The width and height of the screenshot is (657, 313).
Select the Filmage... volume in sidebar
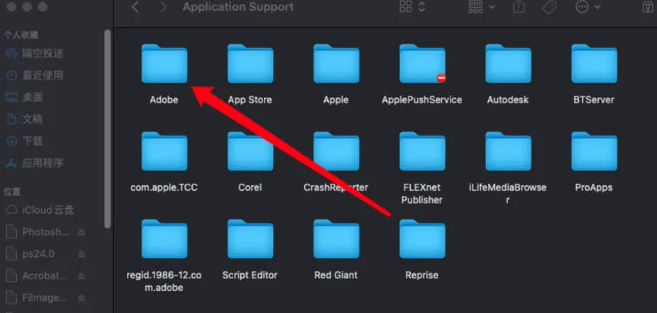37,298
